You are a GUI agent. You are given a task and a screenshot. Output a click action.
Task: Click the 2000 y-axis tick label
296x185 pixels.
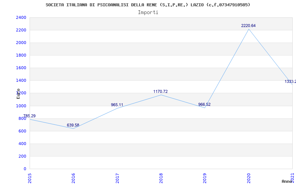[x=21, y=43]
